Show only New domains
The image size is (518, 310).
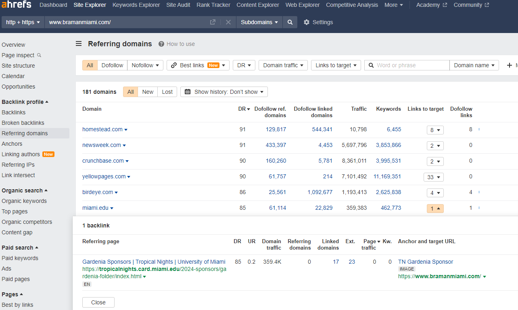coord(148,92)
